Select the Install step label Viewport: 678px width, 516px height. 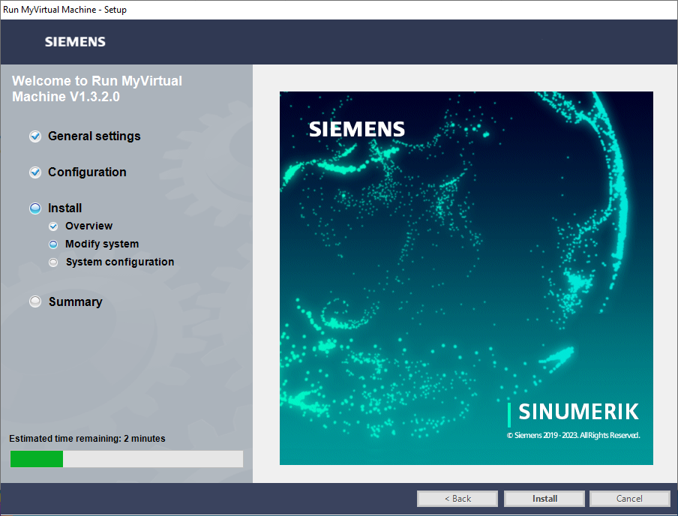pos(65,208)
